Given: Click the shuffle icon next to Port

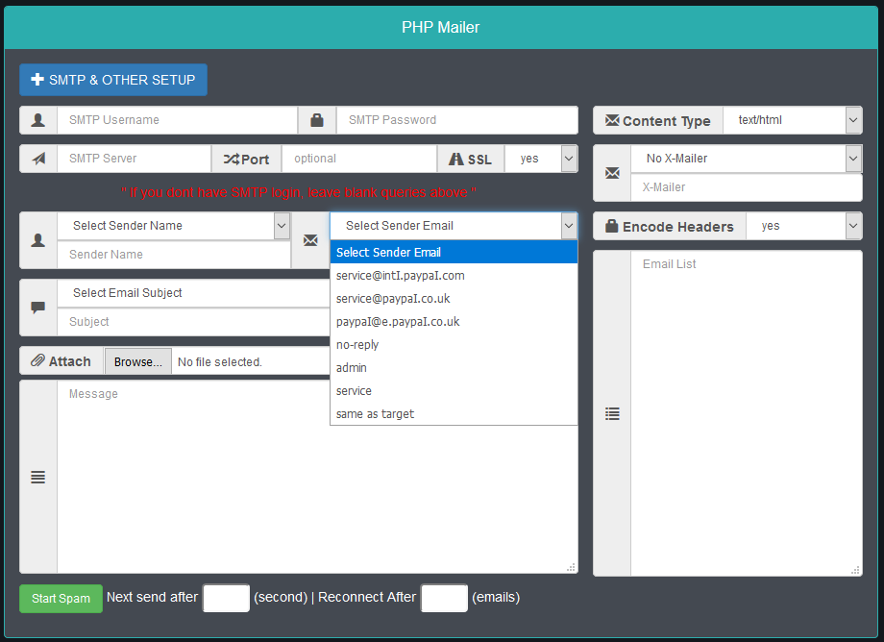Looking at the screenshot, I should coord(232,160).
